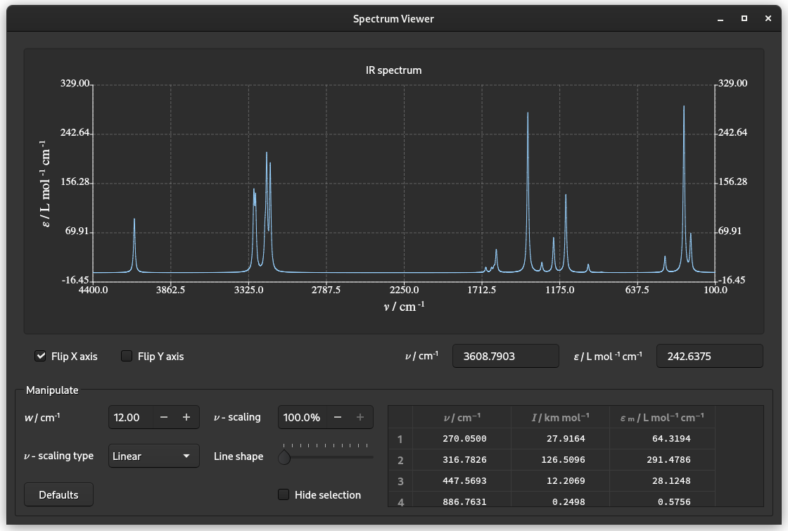Select table row header 2
The image size is (788, 531).
pyautogui.click(x=400, y=460)
